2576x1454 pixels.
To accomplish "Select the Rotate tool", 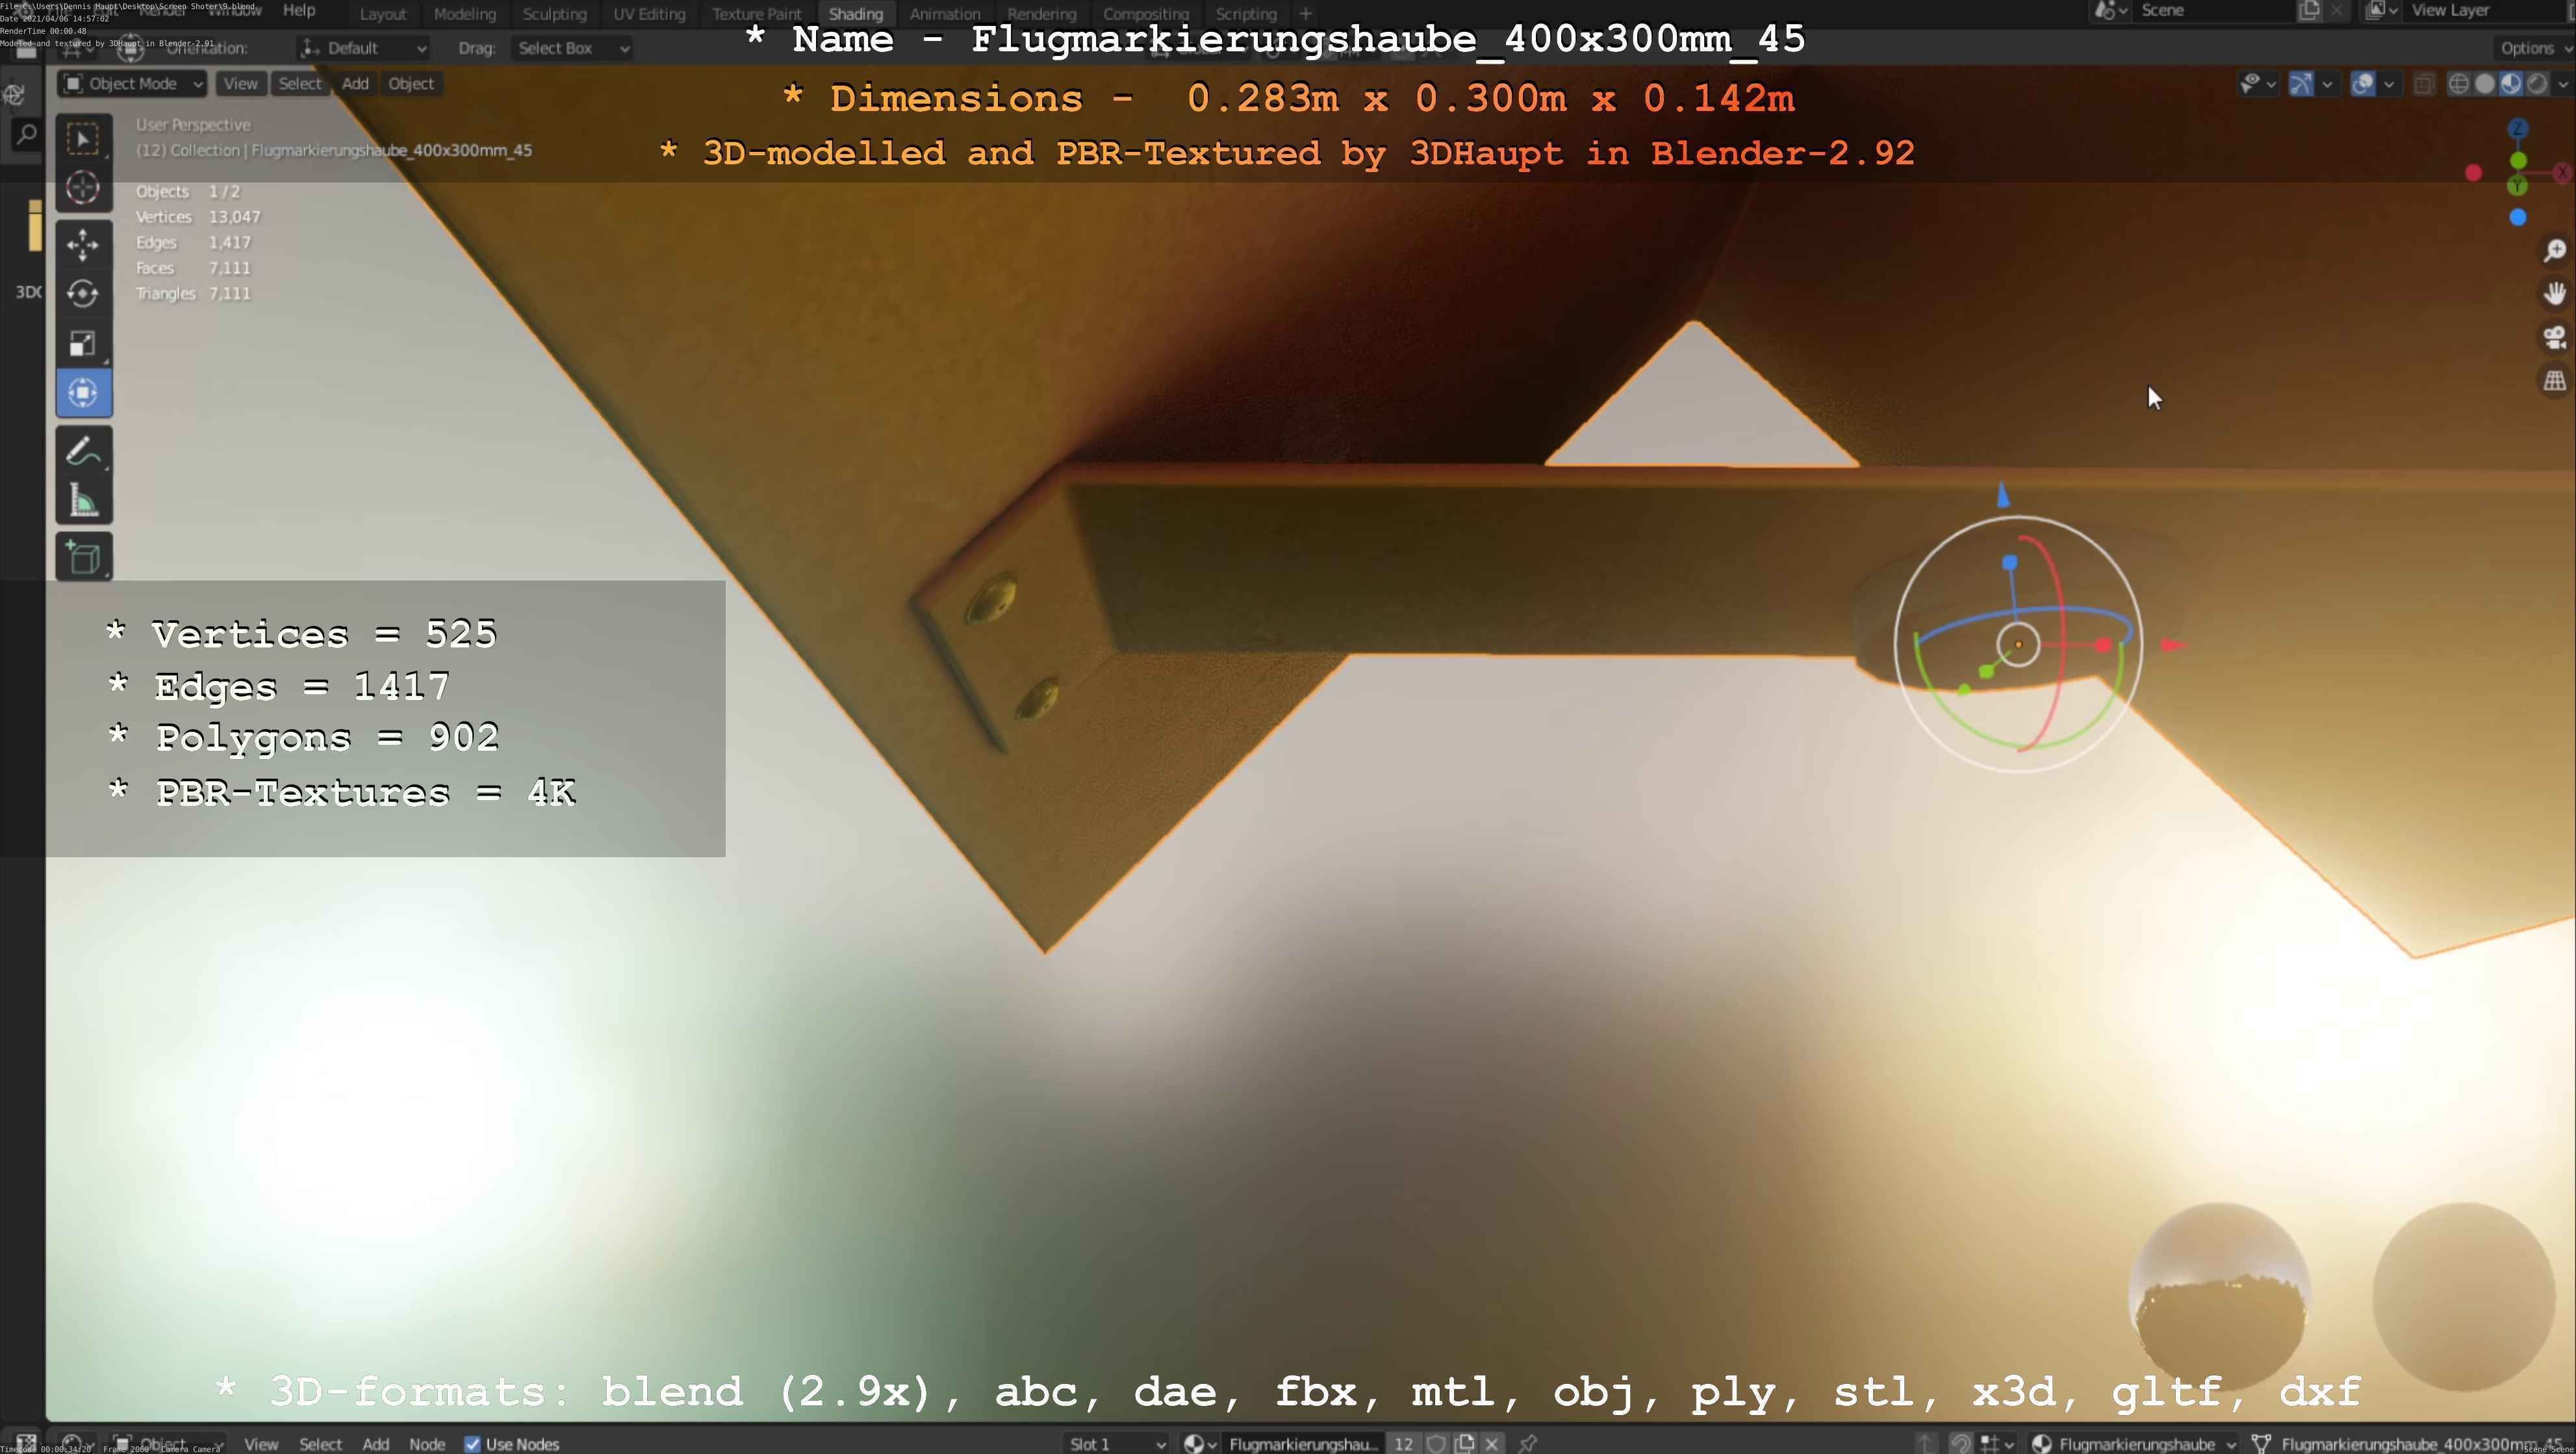I will pos(83,293).
